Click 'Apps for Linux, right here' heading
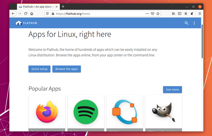 point(70,34)
